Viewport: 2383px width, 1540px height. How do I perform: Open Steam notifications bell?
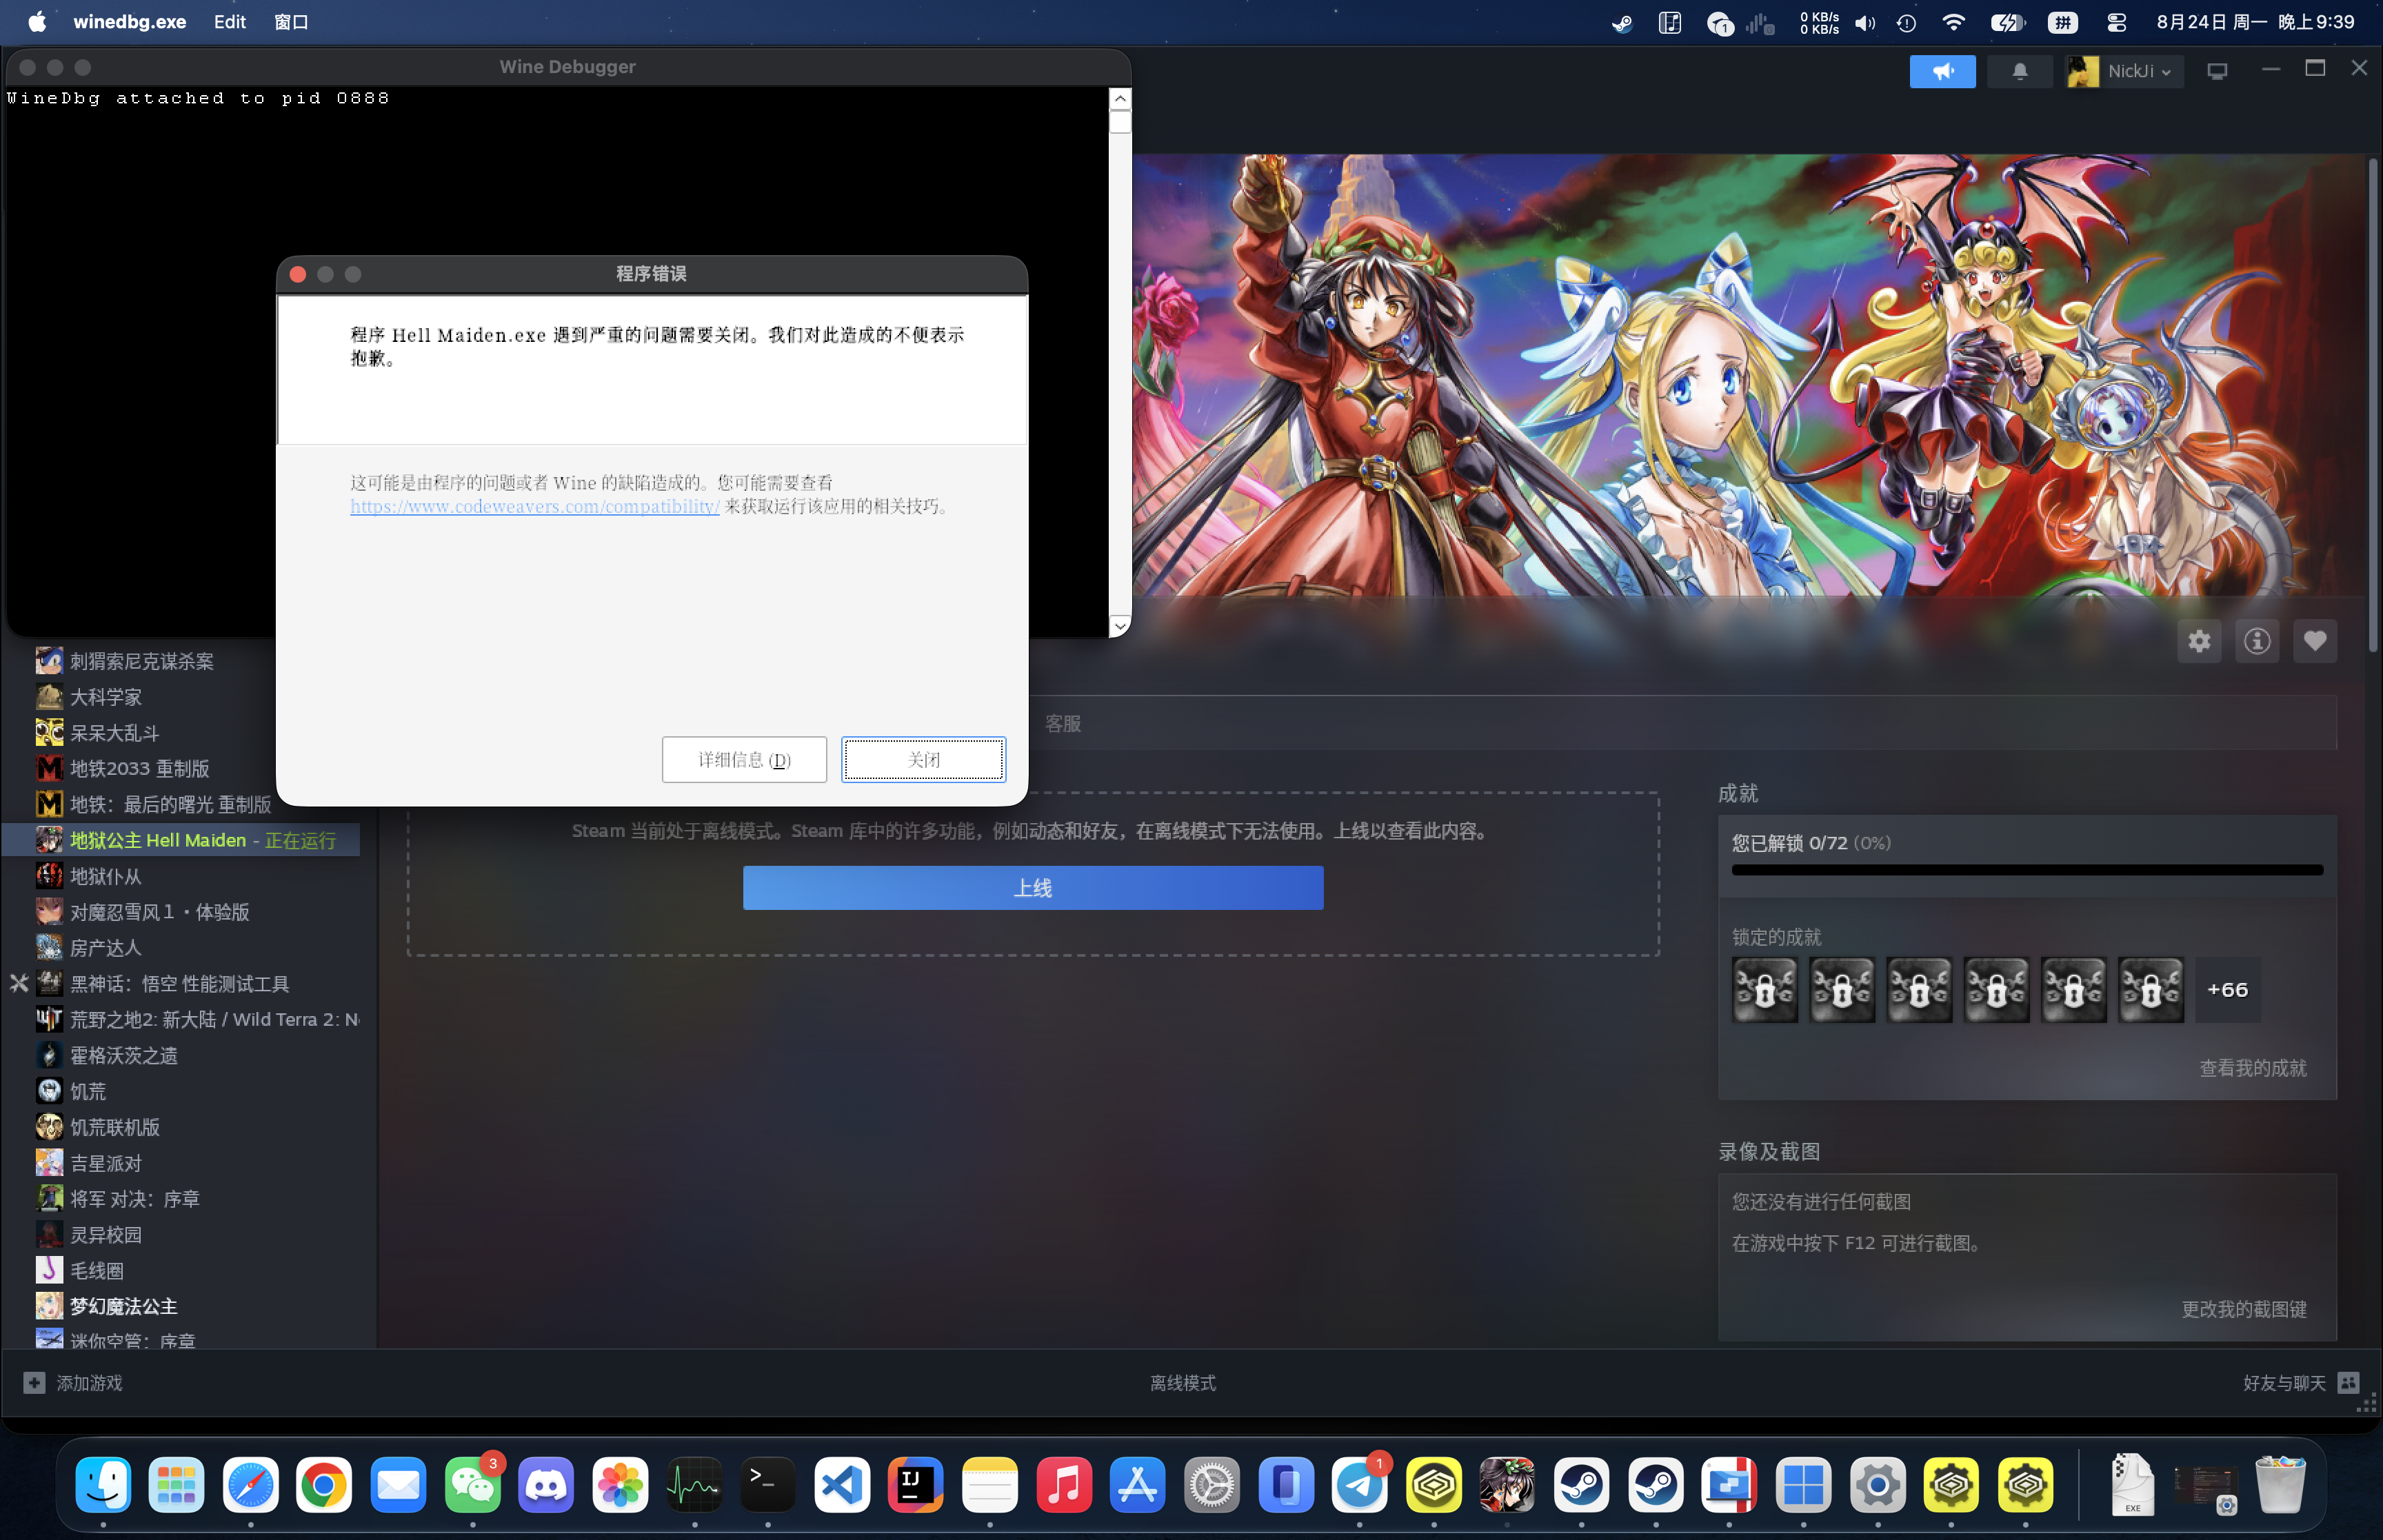(x=2019, y=71)
